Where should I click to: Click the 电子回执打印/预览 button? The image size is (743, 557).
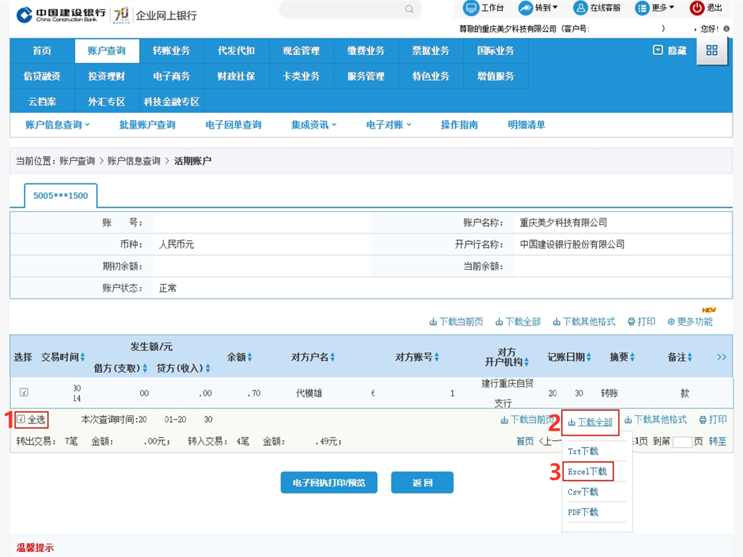(329, 483)
